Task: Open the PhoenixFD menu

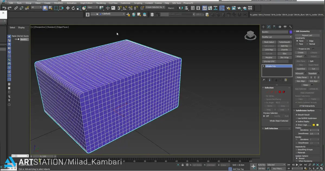Action: tap(189, 3)
